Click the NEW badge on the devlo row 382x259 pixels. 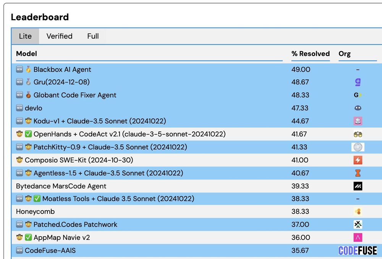(x=19, y=108)
